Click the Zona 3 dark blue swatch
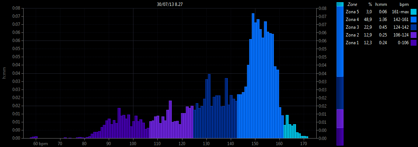The width and height of the screenshot is (418, 147). click(x=414, y=27)
